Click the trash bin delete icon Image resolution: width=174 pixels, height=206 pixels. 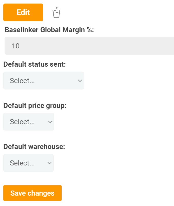56,13
